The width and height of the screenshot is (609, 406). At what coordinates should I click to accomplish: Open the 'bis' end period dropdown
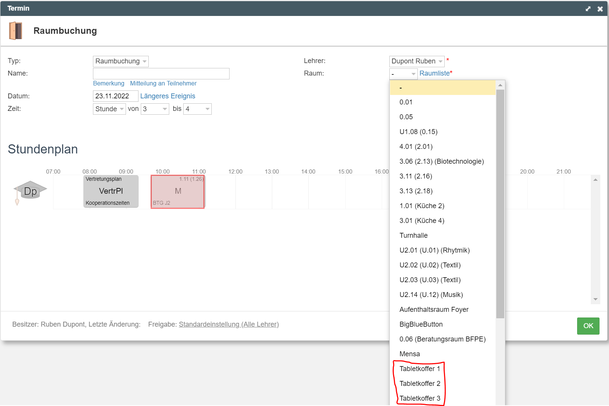[197, 109]
